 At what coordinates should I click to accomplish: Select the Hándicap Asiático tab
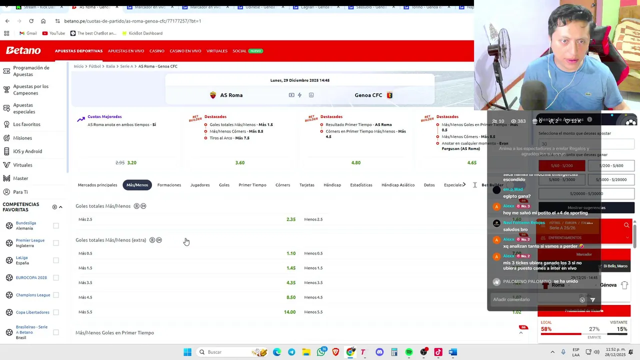coord(398,185)
